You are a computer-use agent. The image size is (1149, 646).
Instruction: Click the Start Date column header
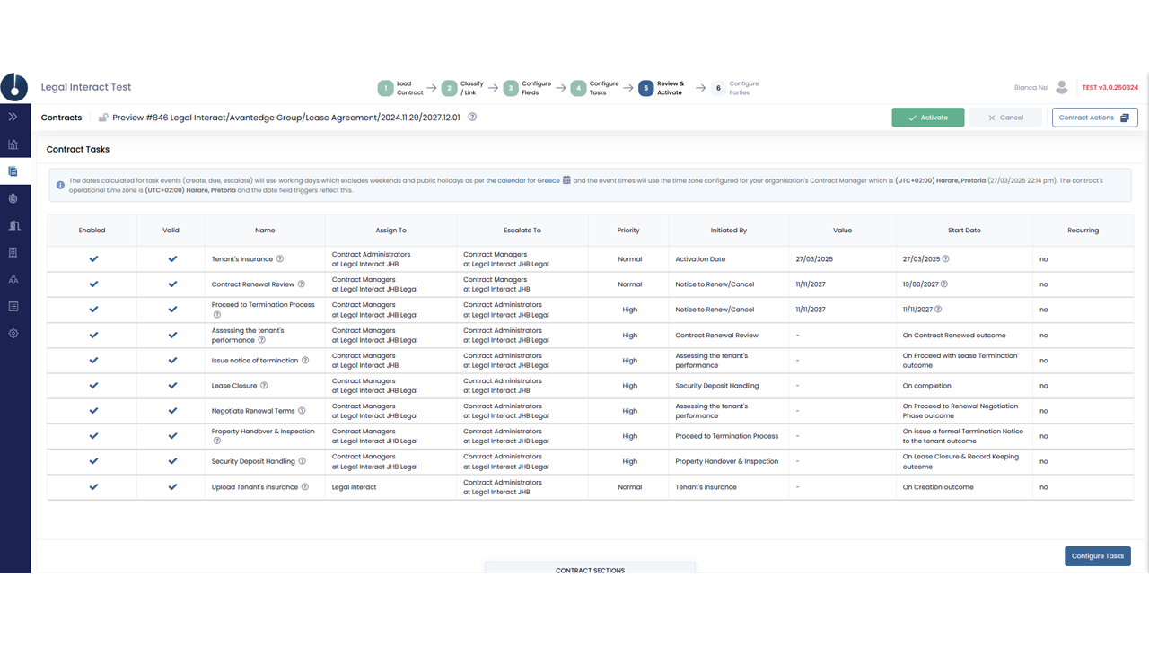(964, 231)
